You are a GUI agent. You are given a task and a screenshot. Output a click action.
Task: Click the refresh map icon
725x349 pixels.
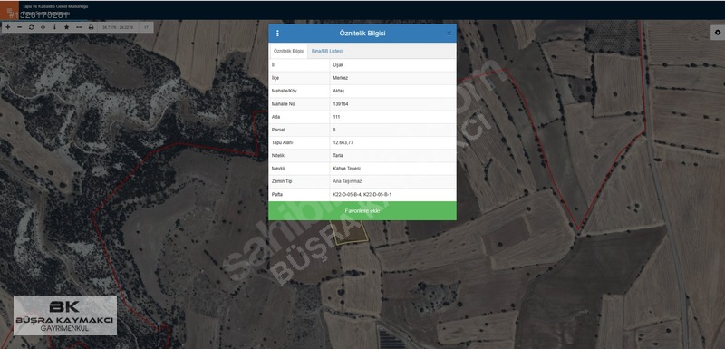coord(32,27)
